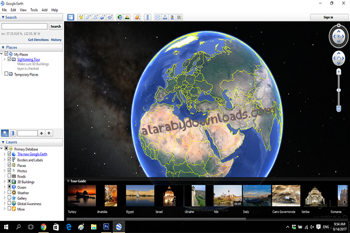Expand the Borders and Labels node
Screen dimensions: 350x233
[x=5, y=160]
